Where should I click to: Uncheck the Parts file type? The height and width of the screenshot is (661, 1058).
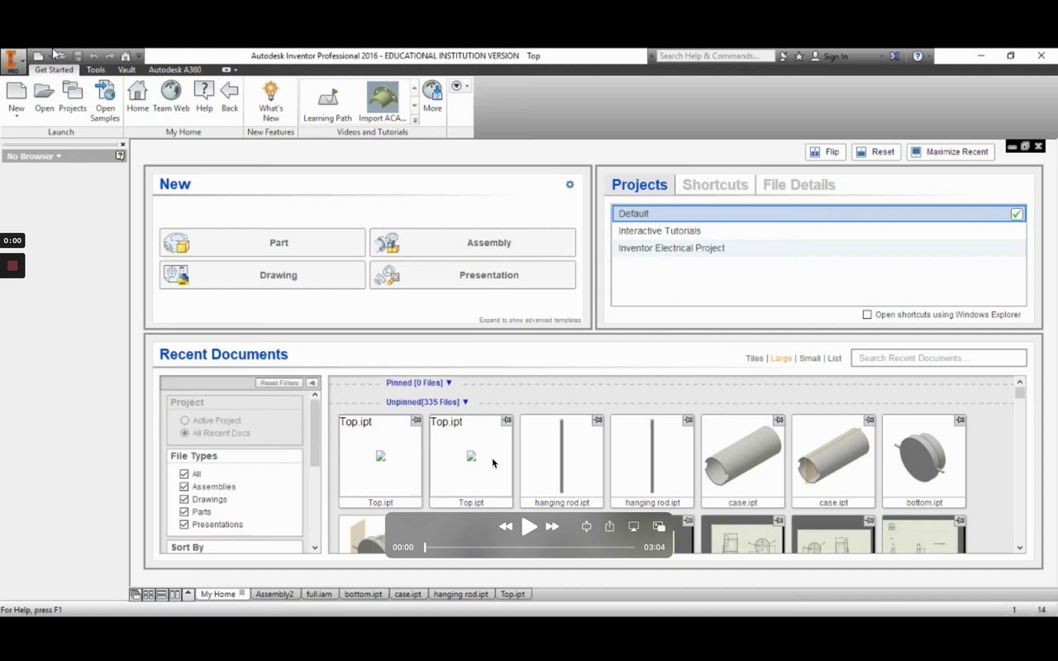[184, 511]
